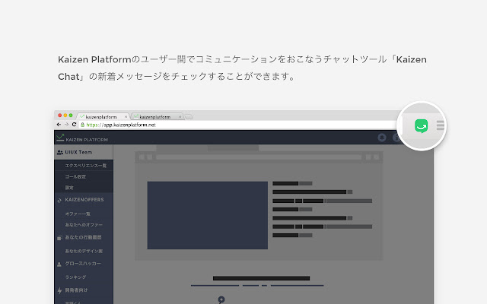
Task: Open オファー一覧 in the sidebar
Action: click(78, 214)
